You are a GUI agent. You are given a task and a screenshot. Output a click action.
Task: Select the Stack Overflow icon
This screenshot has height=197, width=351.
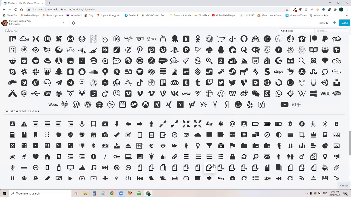174,72
